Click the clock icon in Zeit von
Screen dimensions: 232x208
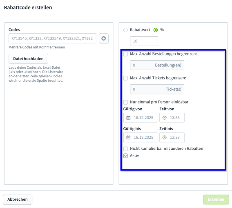[164, 118]
